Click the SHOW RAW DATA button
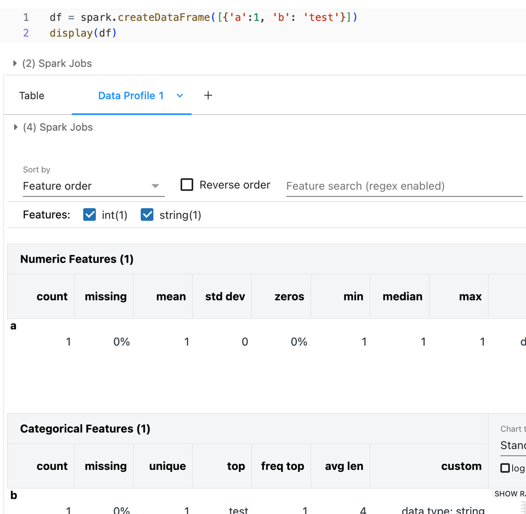The height and width of the screenshot is (514, 526). (510, 494)
